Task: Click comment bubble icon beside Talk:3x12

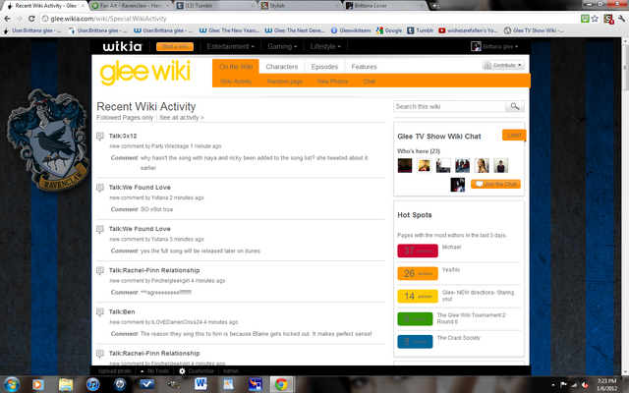Action: point(100,137)
